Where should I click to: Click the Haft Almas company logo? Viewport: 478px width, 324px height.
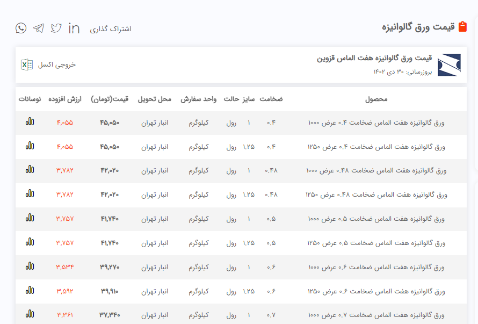tap(449, 65)
